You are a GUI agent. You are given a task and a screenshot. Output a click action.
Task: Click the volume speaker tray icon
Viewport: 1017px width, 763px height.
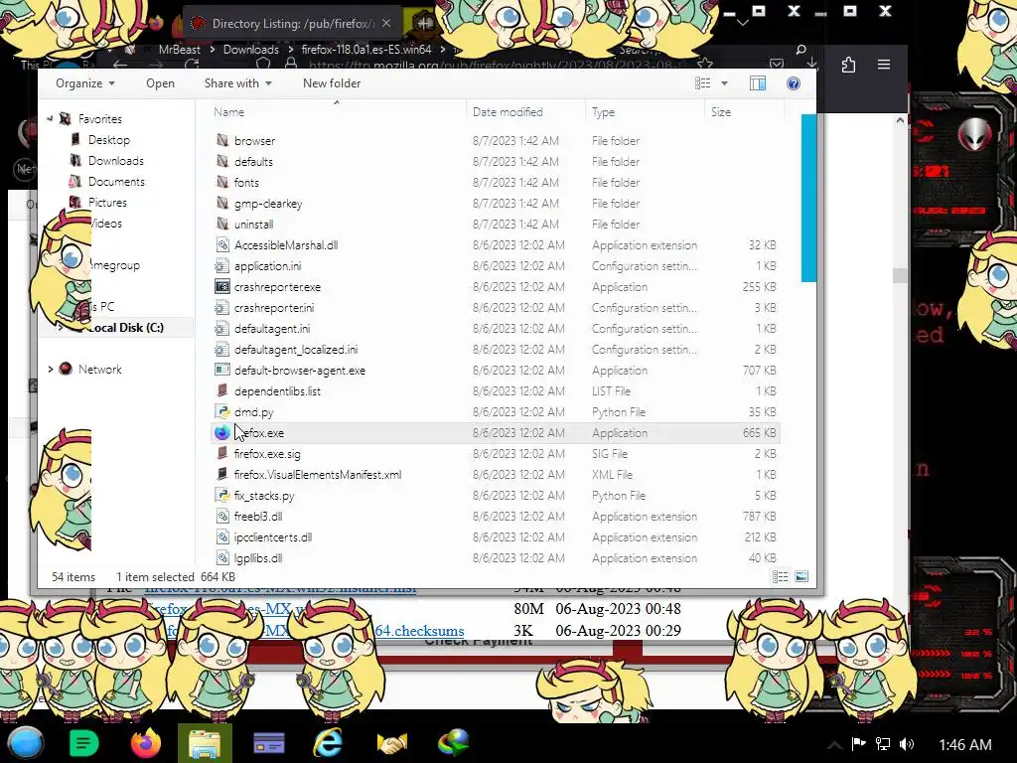[x=907, y=744]
